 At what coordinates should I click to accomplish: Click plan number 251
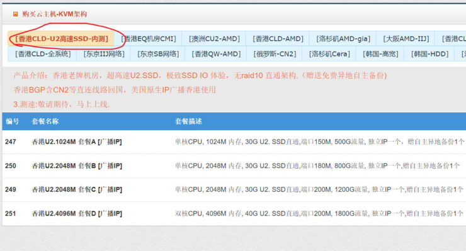pos(11,214)
